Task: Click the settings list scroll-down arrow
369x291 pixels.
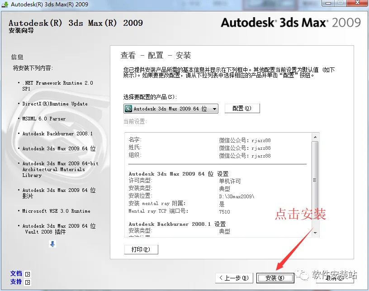Action: 315,233
